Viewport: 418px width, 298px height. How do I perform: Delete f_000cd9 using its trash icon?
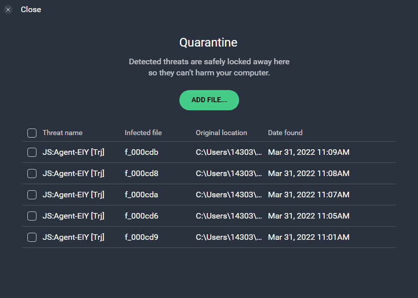(388, 237)
